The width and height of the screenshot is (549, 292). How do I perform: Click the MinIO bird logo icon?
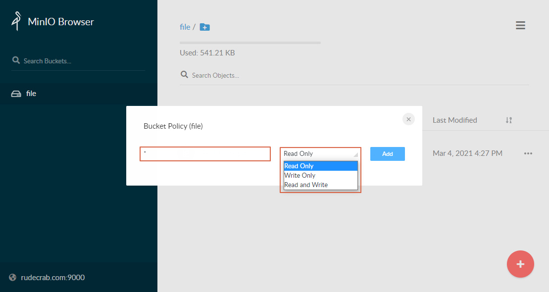[x=16, y=21]
